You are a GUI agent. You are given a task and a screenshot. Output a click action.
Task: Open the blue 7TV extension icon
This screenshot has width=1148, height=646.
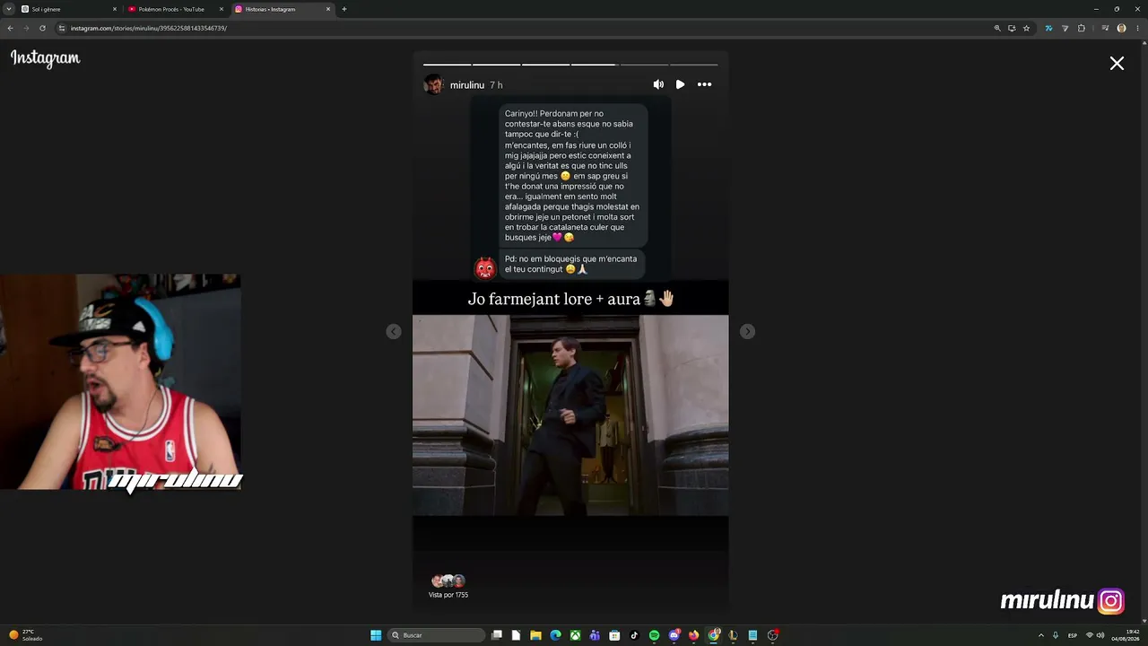tap(1048, 28)
